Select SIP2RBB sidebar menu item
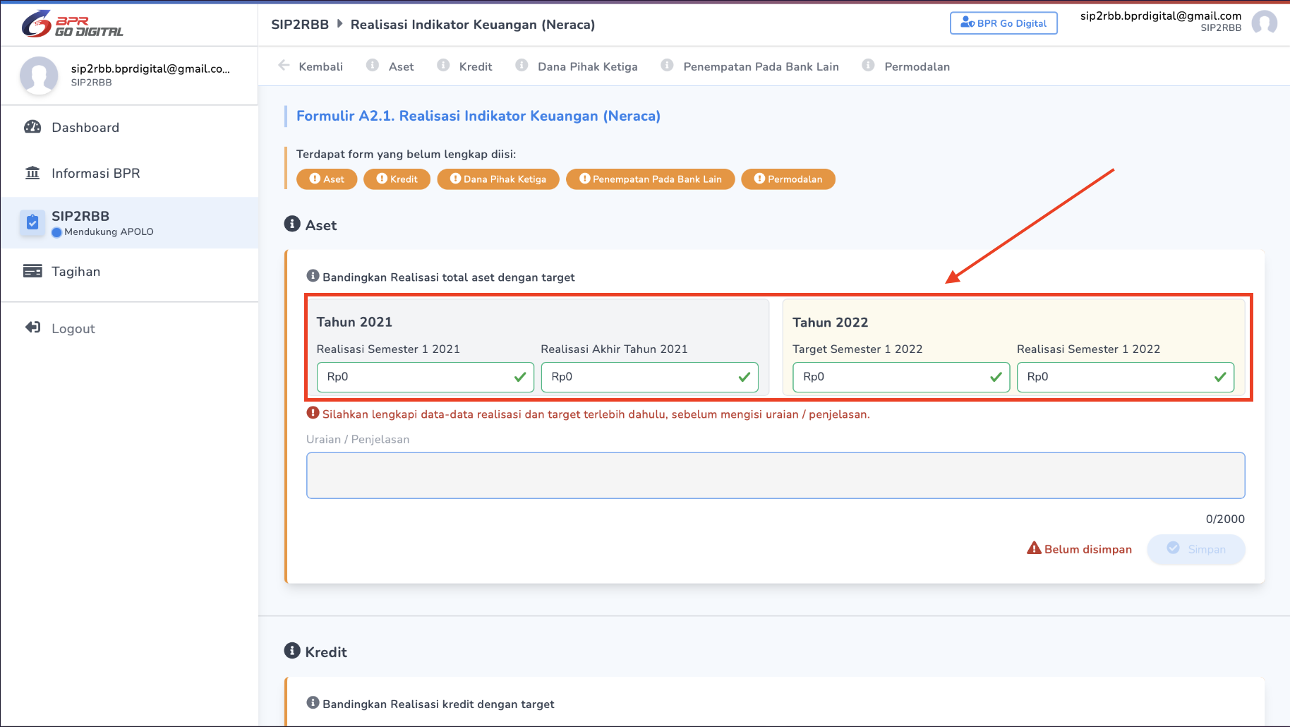Screen dimensions: 1290x727 [x=129, y=222]
